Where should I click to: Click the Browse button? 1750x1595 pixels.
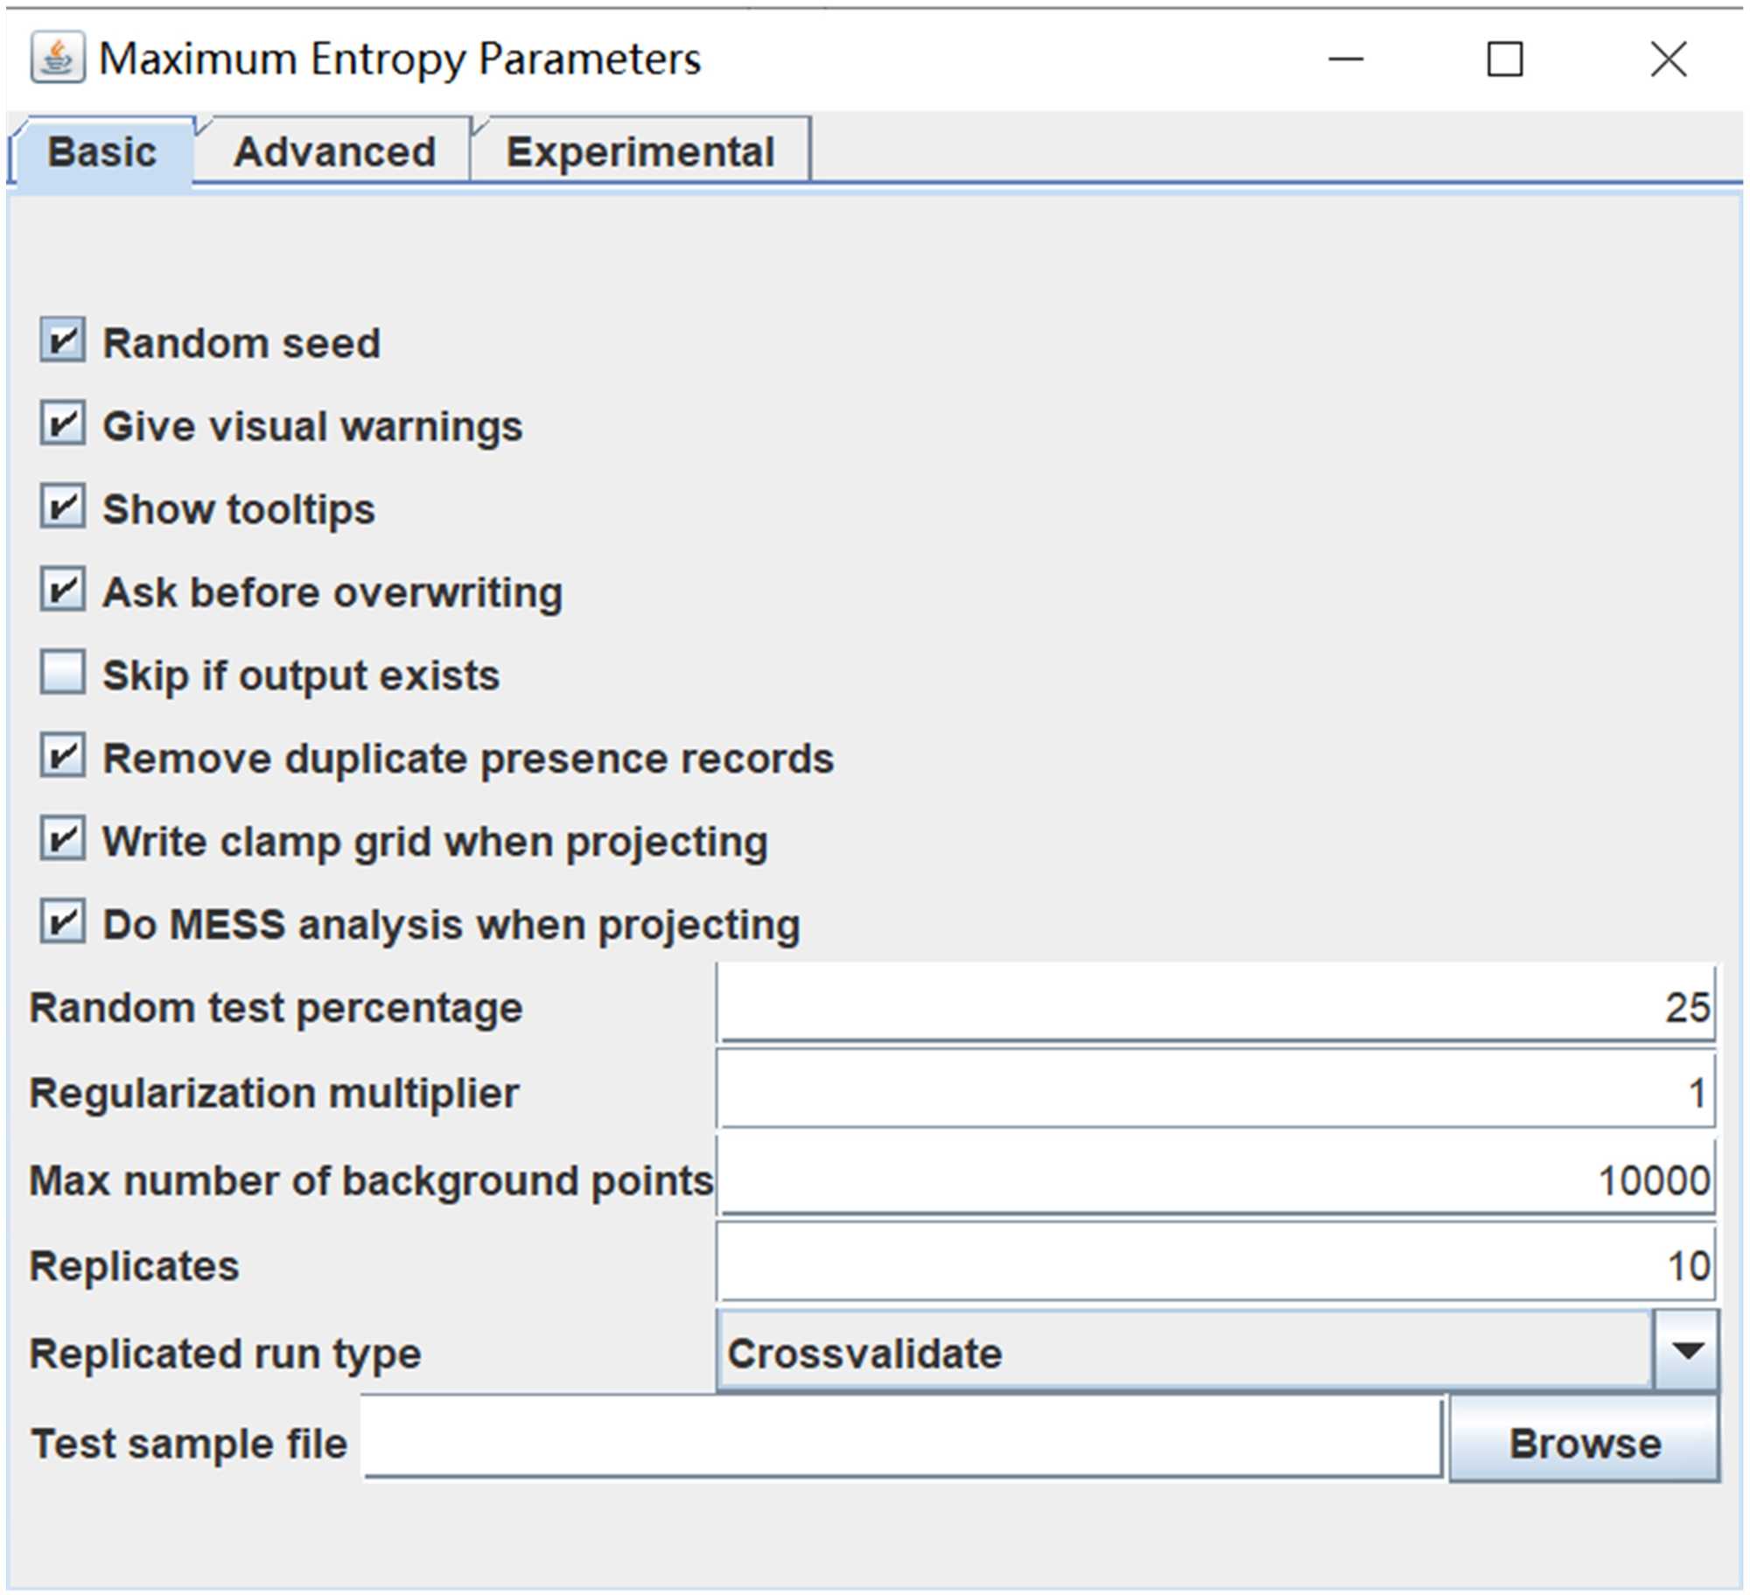coord(1584,1443)
